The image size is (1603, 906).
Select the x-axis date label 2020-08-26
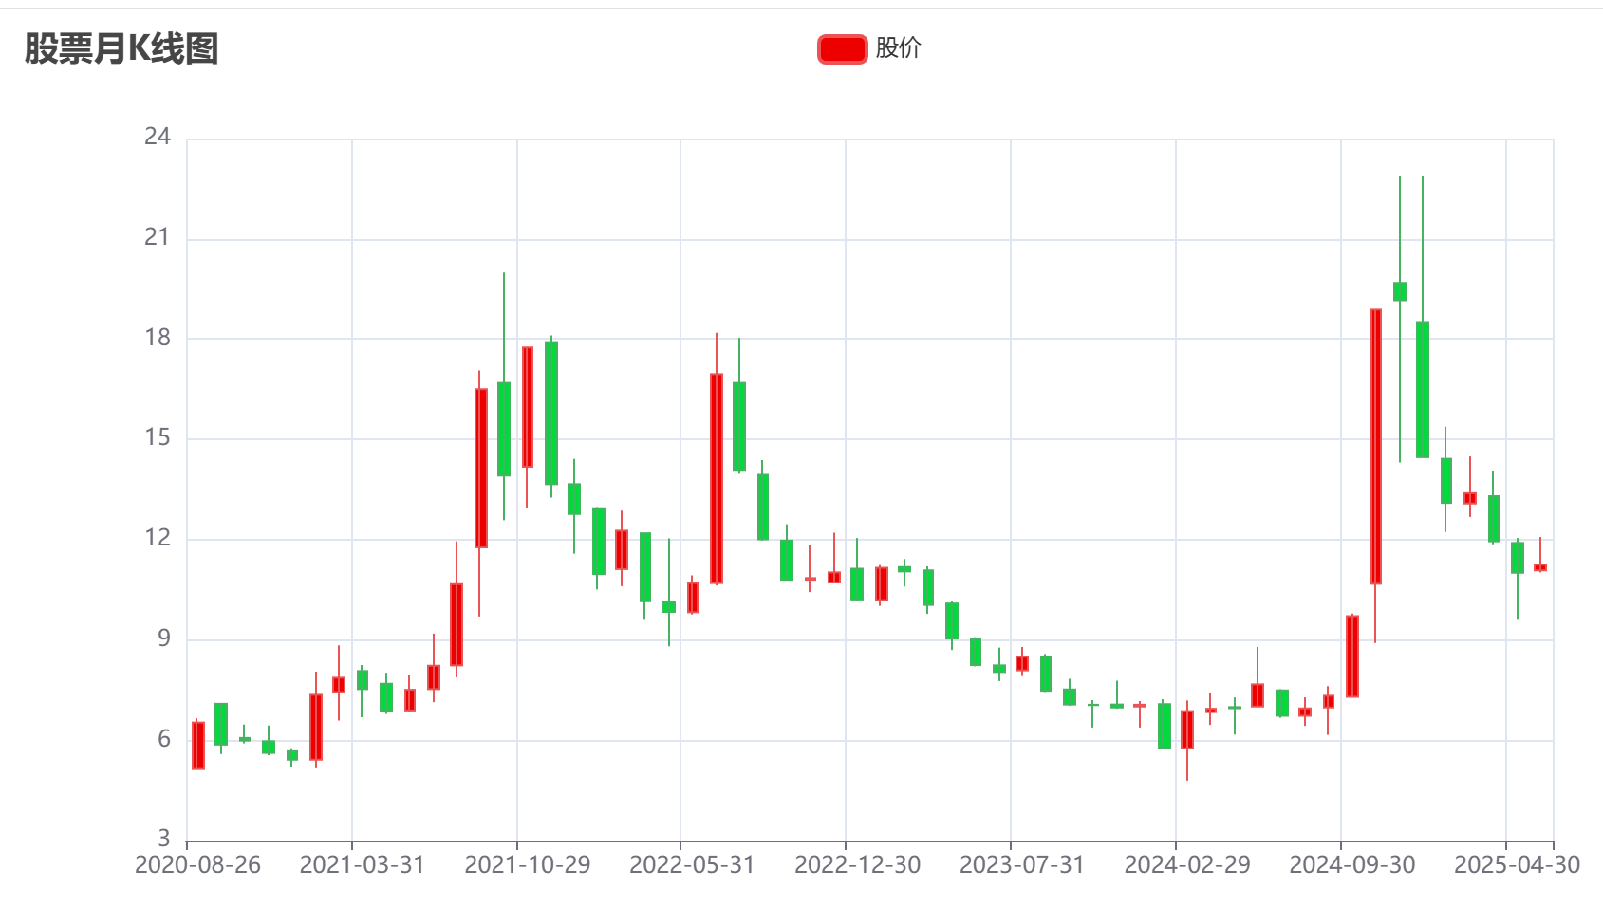(197, 865)
